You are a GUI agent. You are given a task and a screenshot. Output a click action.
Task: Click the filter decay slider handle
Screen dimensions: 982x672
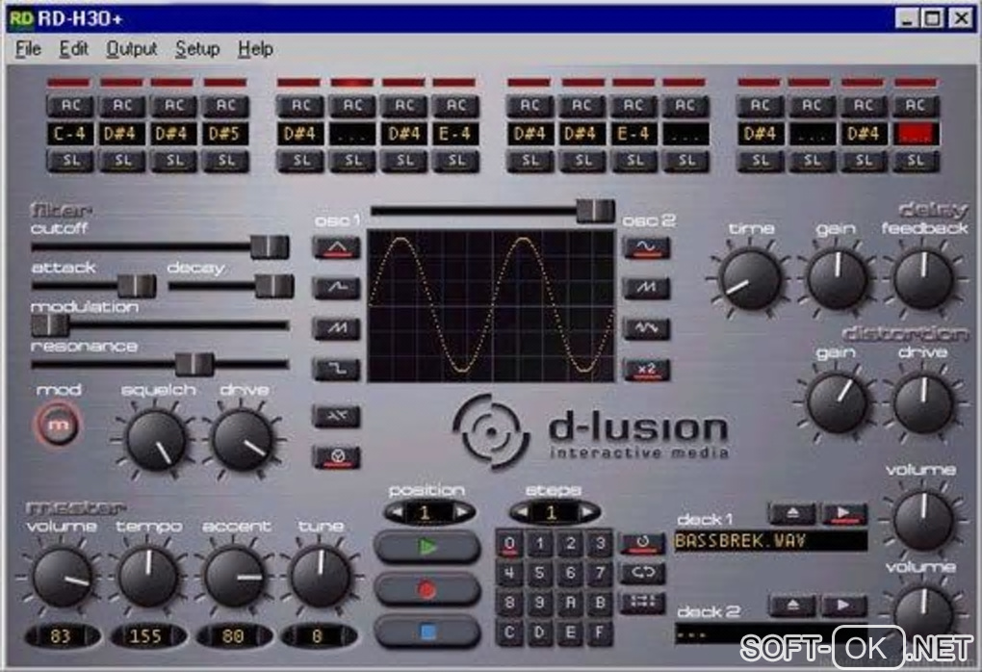[x=274, y=286]
